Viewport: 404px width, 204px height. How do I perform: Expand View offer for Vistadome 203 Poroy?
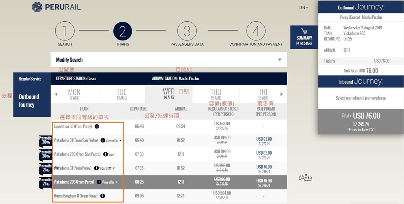(110, 182)
